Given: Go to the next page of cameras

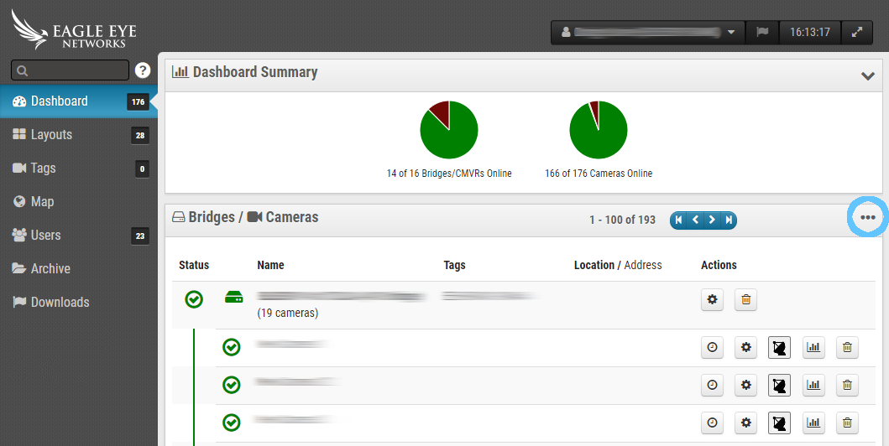Looking at the screenshot, I should coord(712,220).
